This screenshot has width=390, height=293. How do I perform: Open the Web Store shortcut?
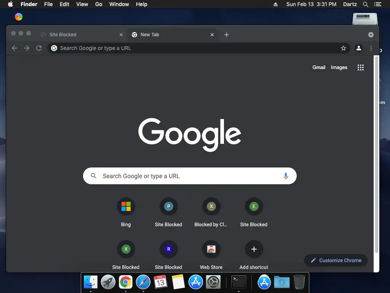click(211, 255)
